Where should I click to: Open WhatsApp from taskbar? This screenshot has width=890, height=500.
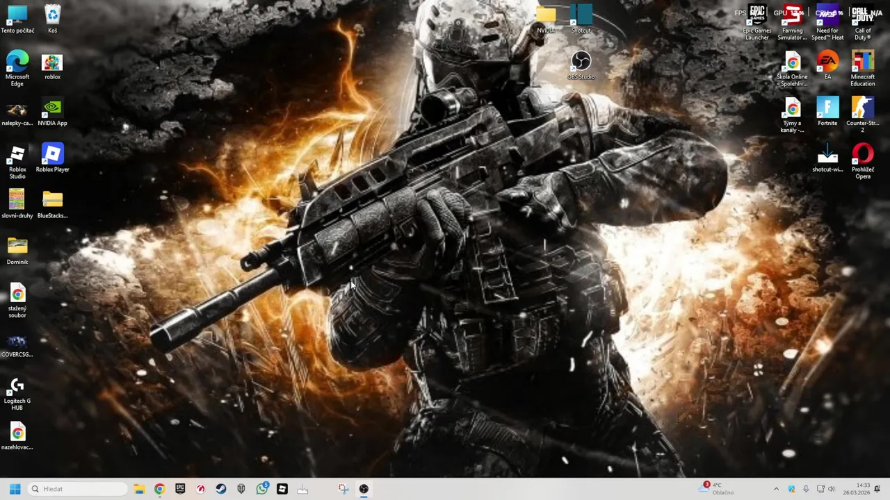(x=261, y=489)
